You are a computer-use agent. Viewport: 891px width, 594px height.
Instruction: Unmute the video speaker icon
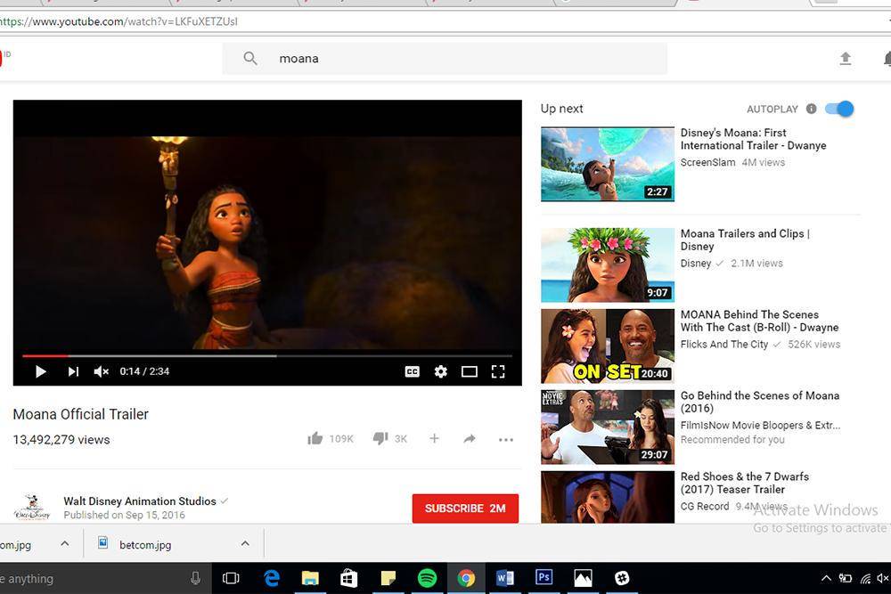tap(102, 371)
